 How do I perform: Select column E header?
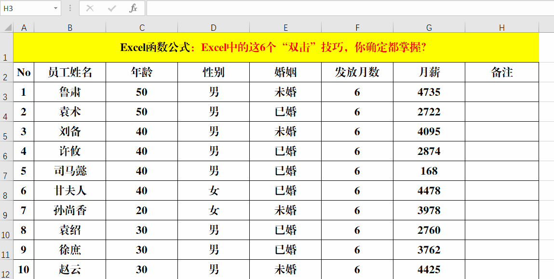(285, 27)
